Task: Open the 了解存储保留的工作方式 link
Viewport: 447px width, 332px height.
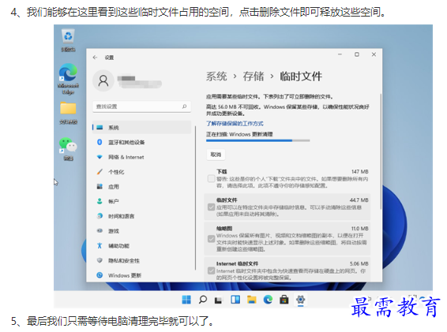Action: coord(235,123)
